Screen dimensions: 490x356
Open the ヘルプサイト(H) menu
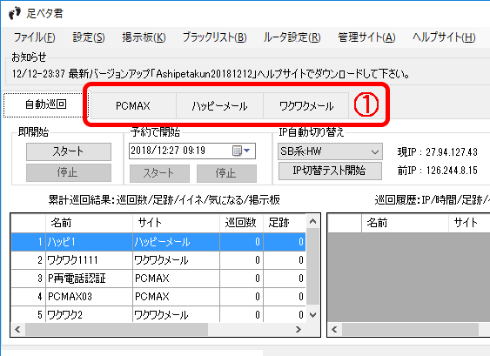(444, 37)
